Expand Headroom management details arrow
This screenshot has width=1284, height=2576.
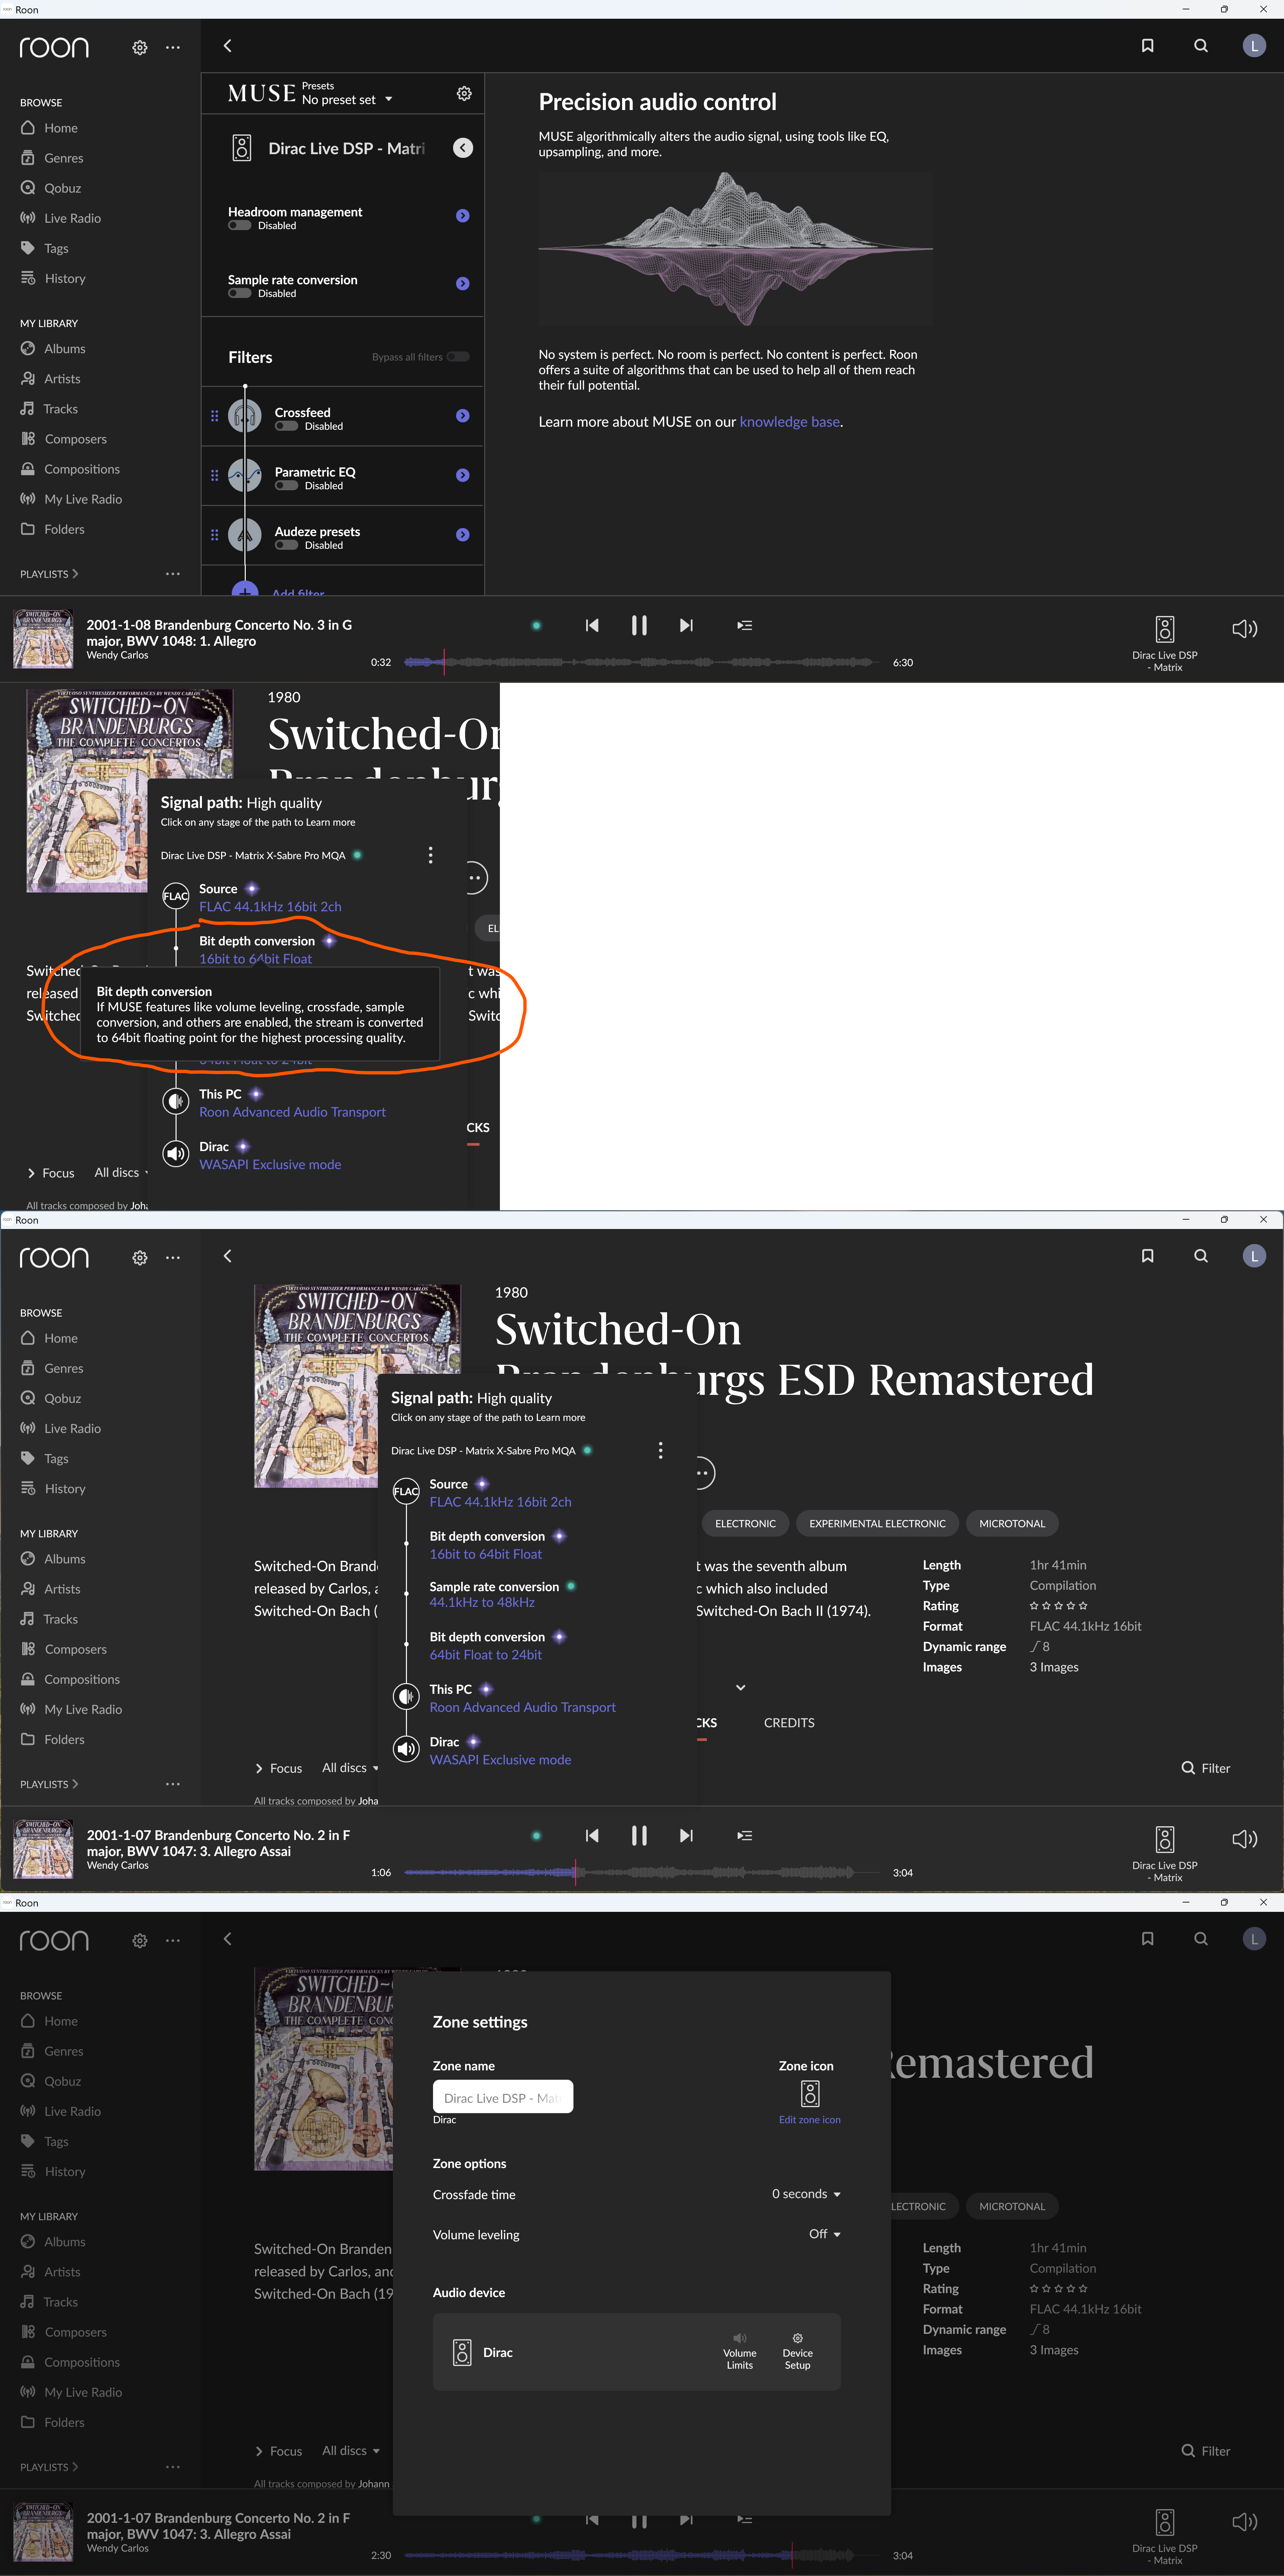463,216
